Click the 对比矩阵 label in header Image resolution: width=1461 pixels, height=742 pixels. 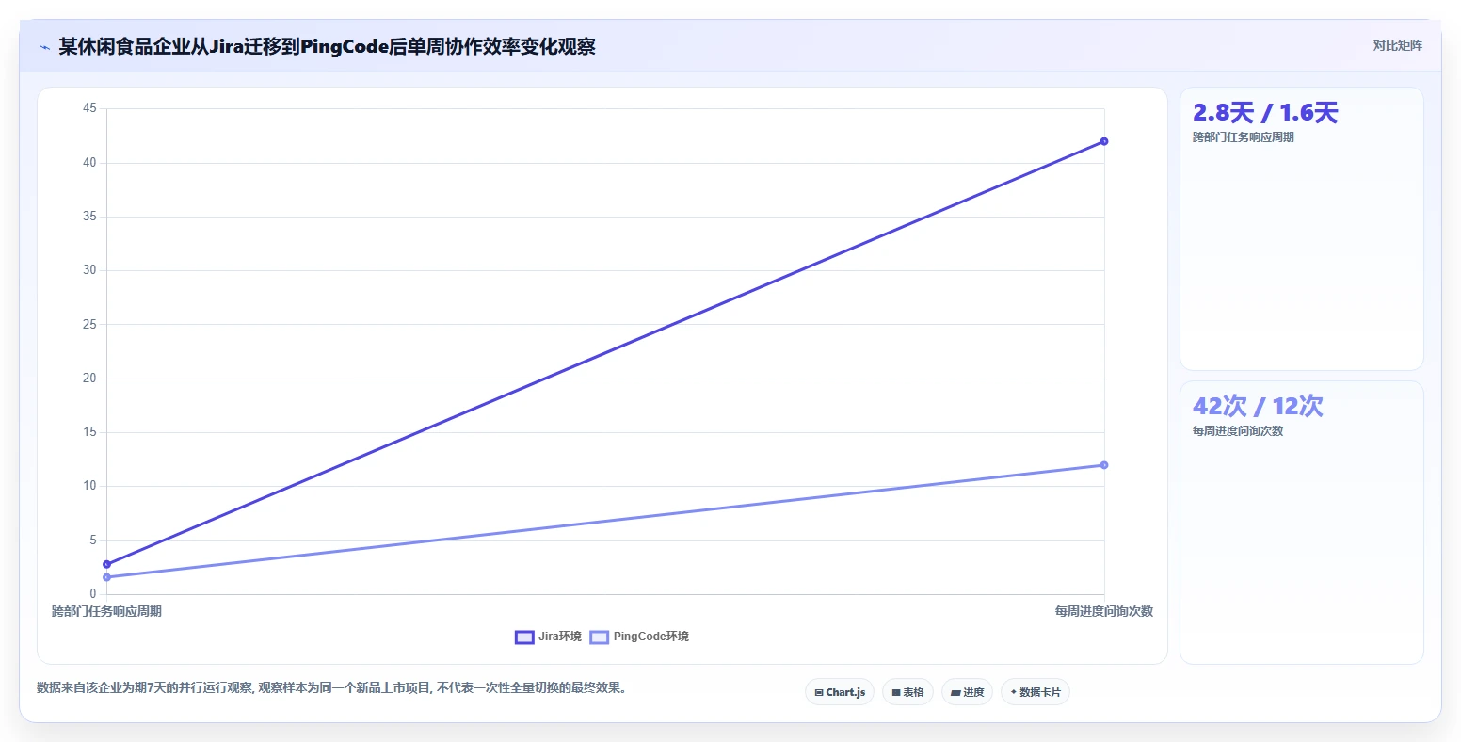1397,46
